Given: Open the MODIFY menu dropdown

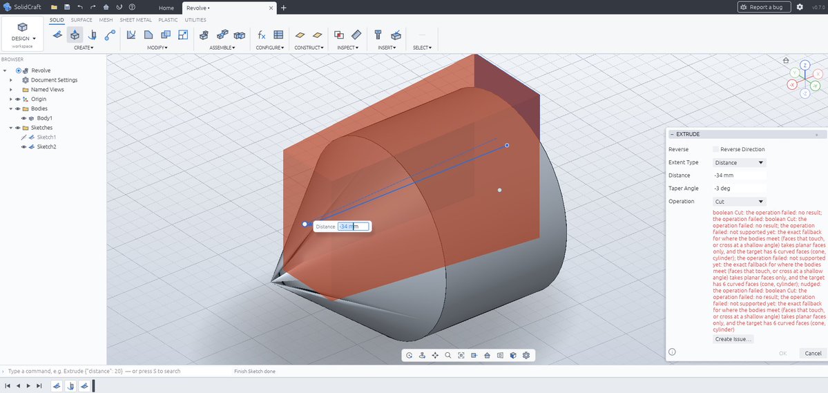Looking at the screenshot, I should (x=157, y=48).
